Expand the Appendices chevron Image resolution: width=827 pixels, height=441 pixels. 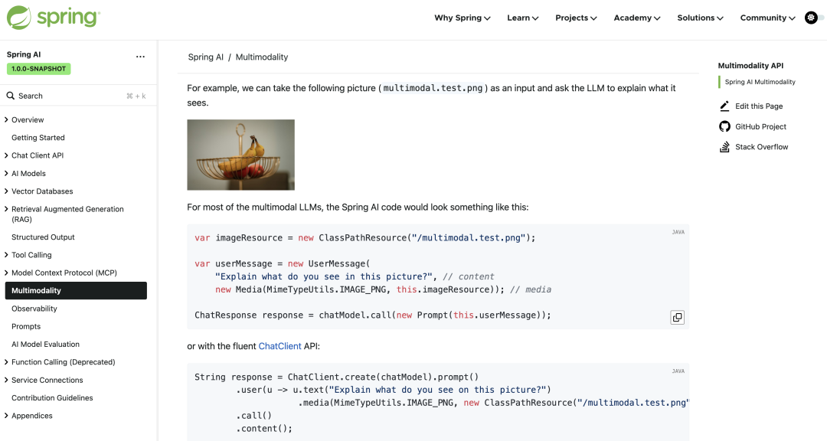tap(6, 416)
